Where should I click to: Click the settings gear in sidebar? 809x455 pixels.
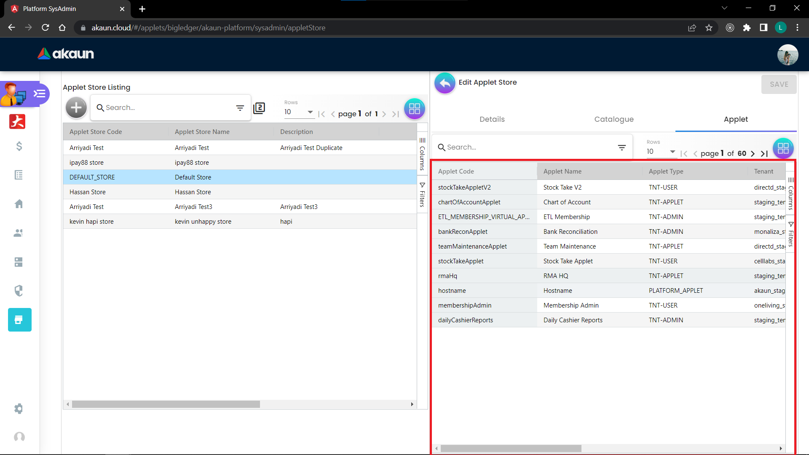[19, 409]
